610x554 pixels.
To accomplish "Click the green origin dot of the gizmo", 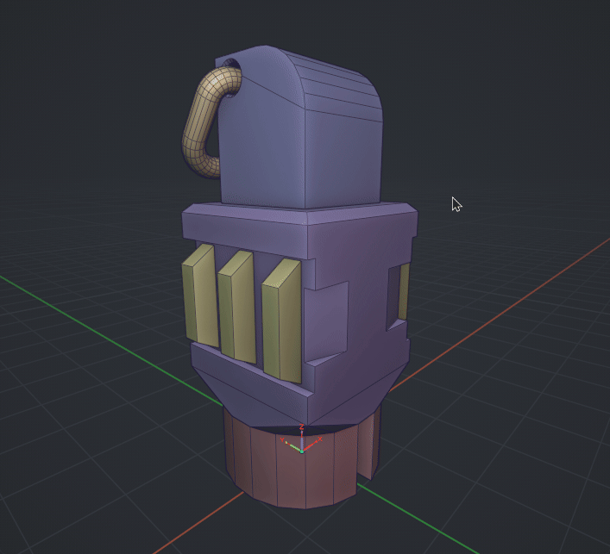I will (301, 451).
